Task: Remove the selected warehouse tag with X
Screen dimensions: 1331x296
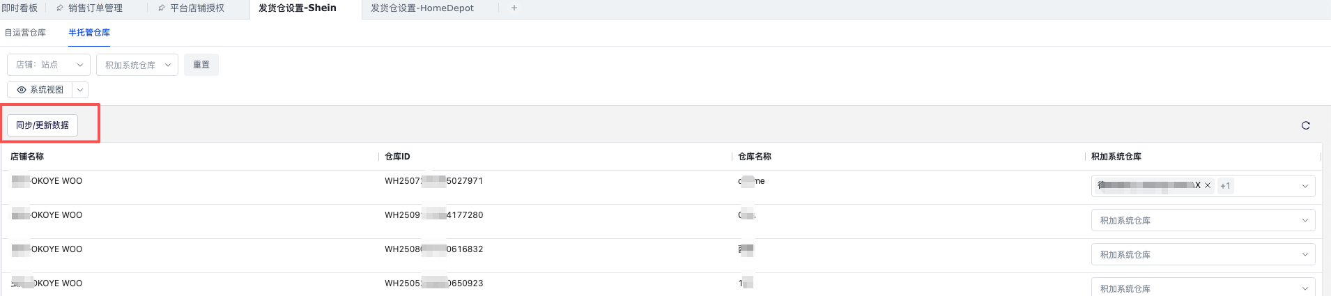Action: coord(1208,185)
